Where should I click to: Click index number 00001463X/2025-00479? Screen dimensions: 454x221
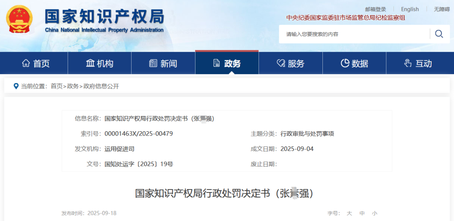139,134
